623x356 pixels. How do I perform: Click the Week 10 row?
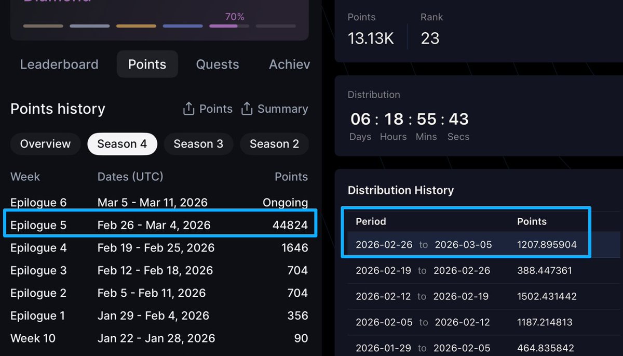(159, 338)
